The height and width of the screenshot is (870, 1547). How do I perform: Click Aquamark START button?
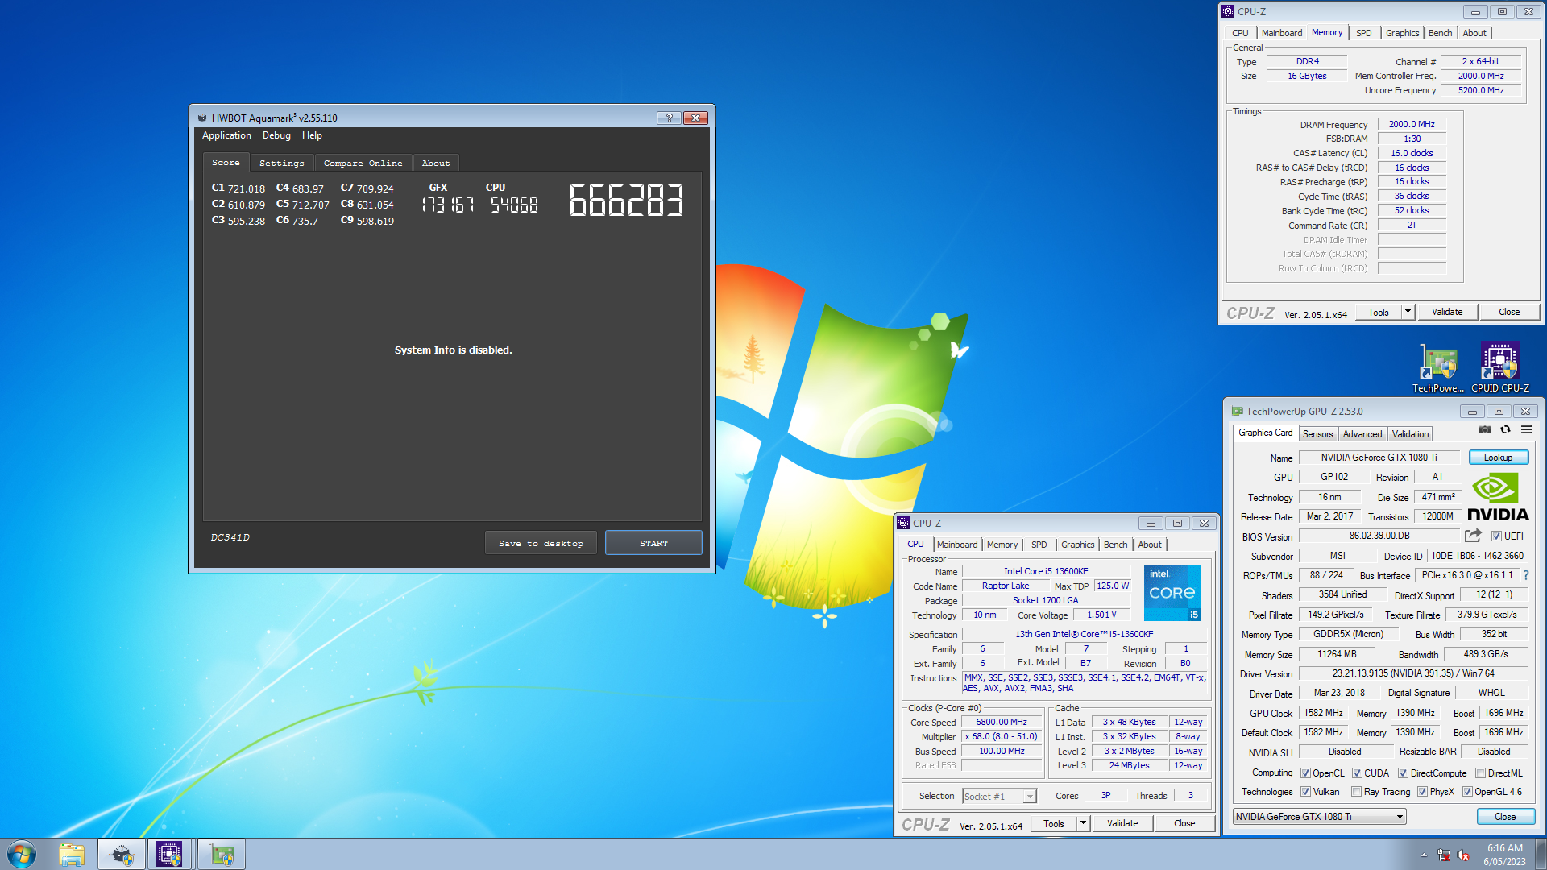[x=653, y=543]
